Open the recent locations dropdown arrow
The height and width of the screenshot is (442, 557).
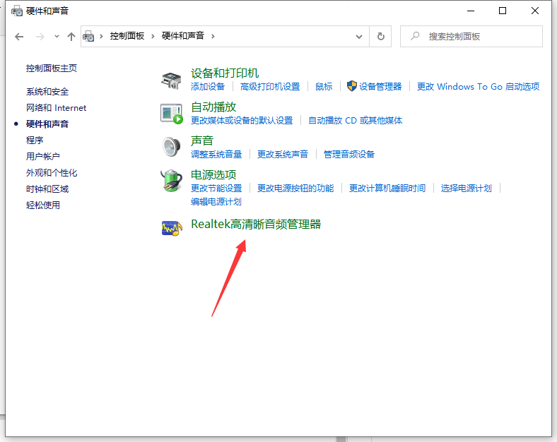57,36
